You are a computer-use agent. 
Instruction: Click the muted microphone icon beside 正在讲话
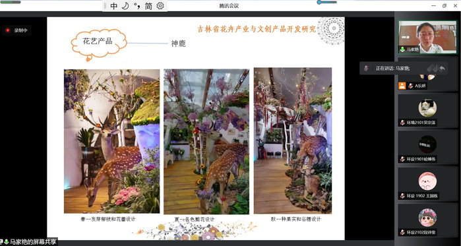coord(366,68)
